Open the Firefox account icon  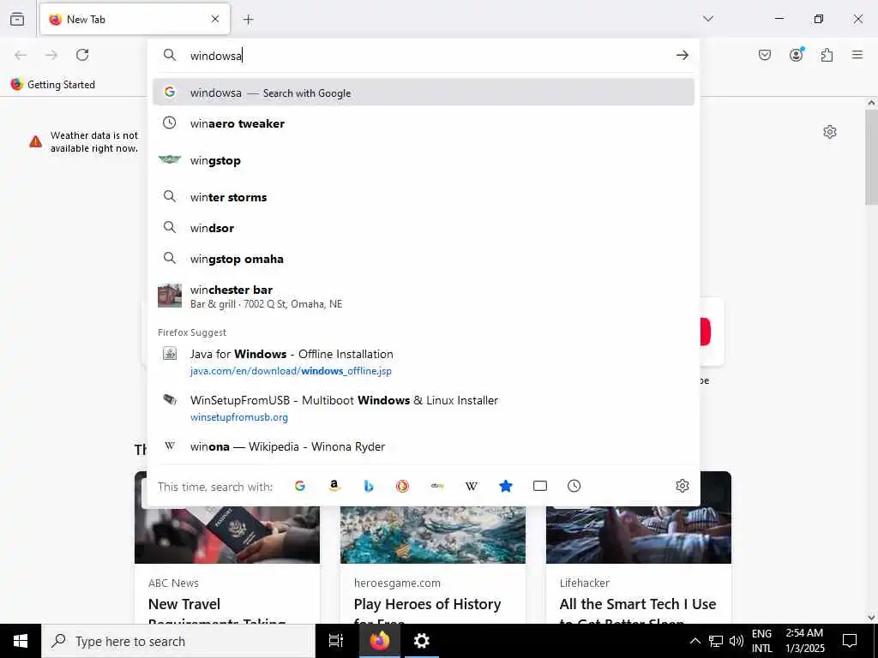(797, 55)
